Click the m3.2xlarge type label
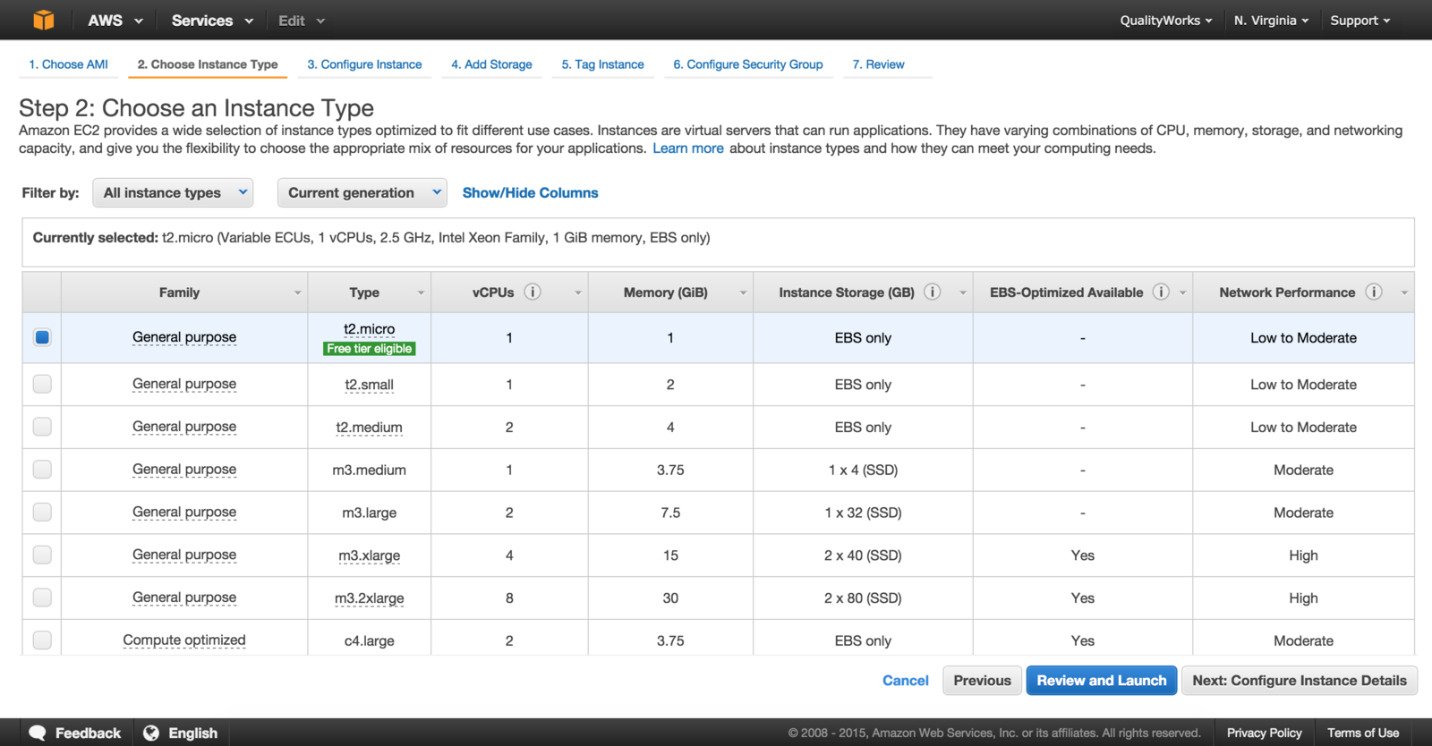The height and width of the screenshot is (746, 1432). [369, 598]
